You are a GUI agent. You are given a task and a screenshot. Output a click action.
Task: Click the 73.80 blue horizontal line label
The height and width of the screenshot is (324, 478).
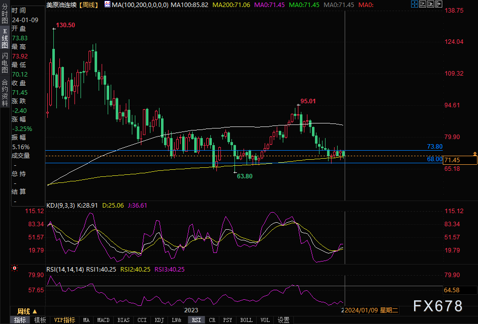(x=434, y=147)
